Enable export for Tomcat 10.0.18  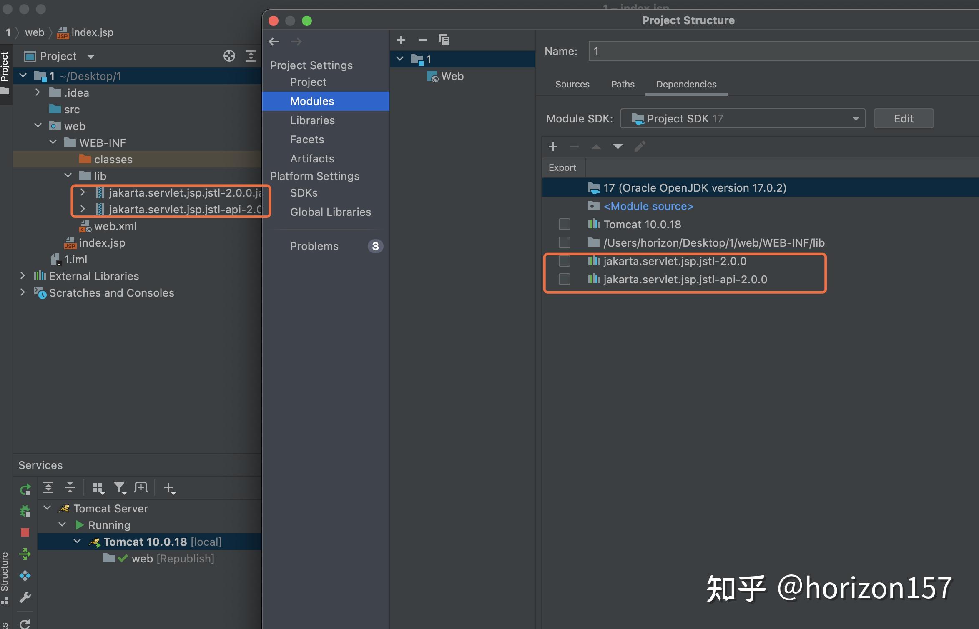pyautogui.click(x=564, y=224)
